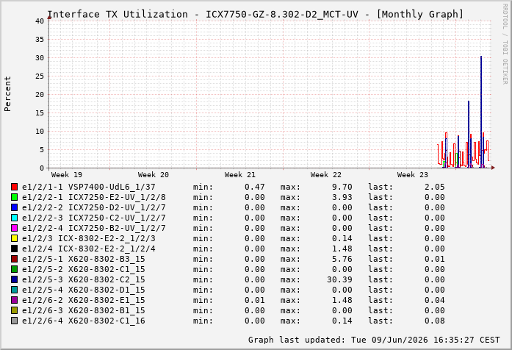512x350 pixels.
Task: Click the red swatch for e1/2/1-1 VSP7400-UdL6_1/37
Action: tap(14, 187)
